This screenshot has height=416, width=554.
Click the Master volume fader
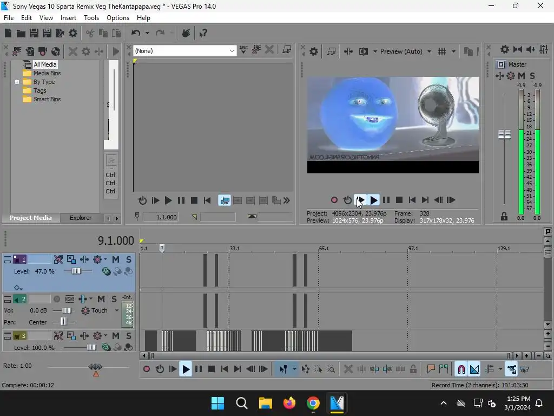tap(505, 134)
